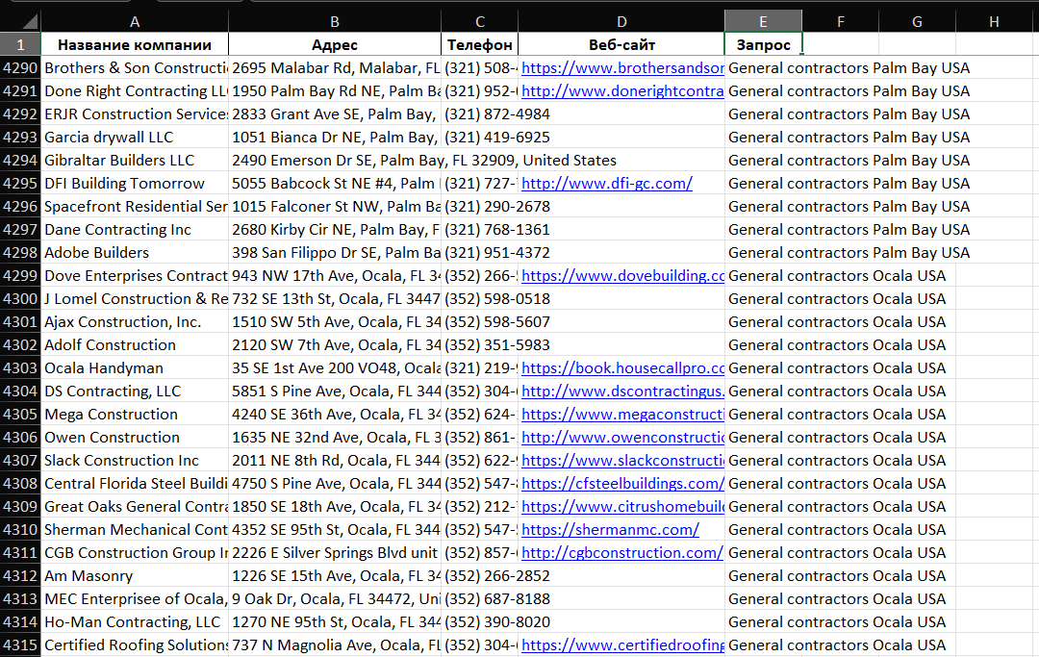Open the donerightcontra website link
This screenshot has width=1039, height=657.
pos(622,90)
